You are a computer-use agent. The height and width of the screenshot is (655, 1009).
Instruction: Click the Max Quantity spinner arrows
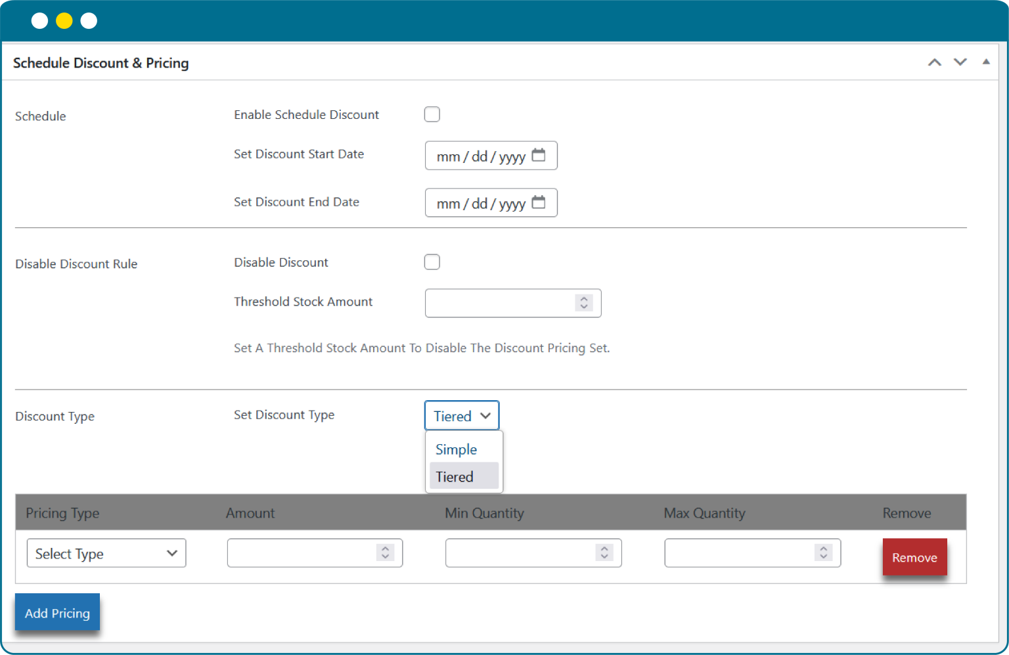pyautogui.click(x=822, y=553)
